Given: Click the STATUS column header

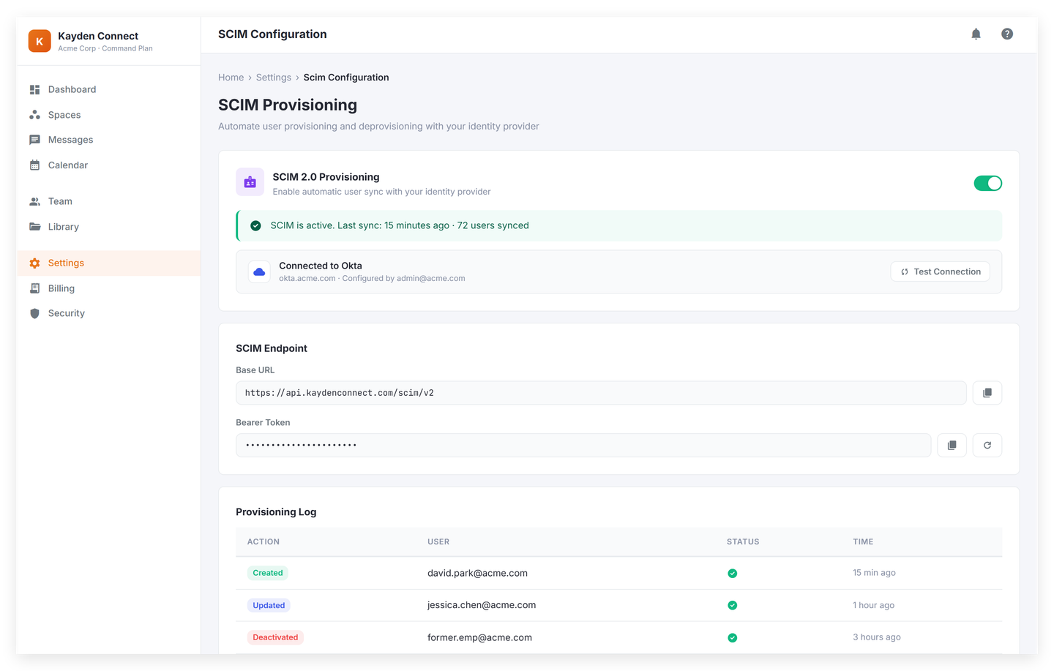Looking at the screenshot, I should [x=743, y=542].
